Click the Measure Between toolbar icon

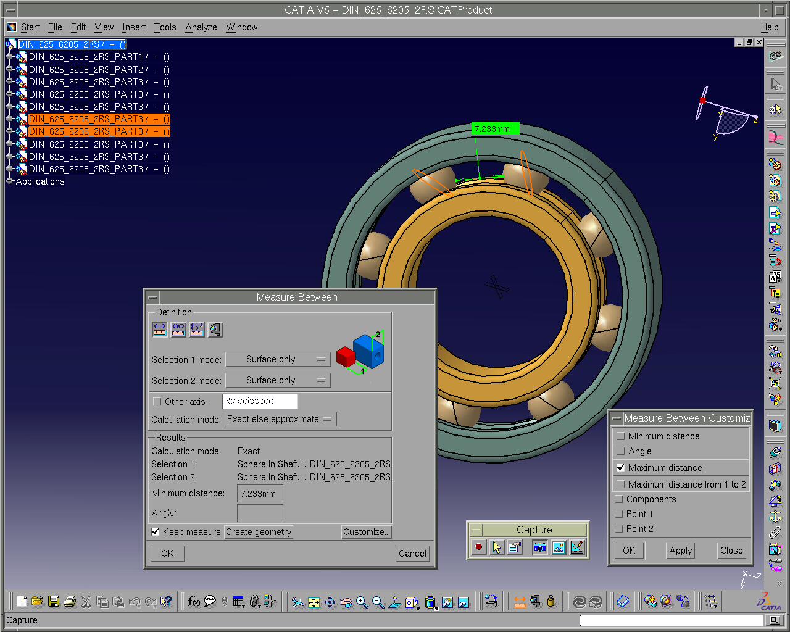pos(520,601)
